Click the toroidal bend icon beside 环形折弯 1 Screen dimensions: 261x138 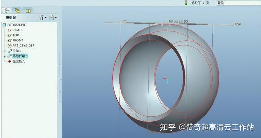9,56
